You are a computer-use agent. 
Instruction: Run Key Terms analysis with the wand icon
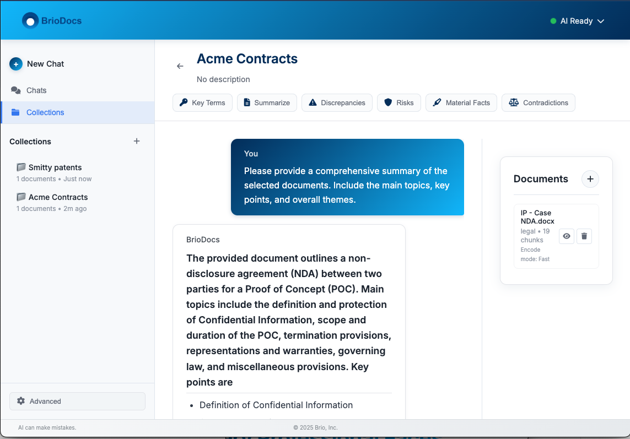[184, 102]
